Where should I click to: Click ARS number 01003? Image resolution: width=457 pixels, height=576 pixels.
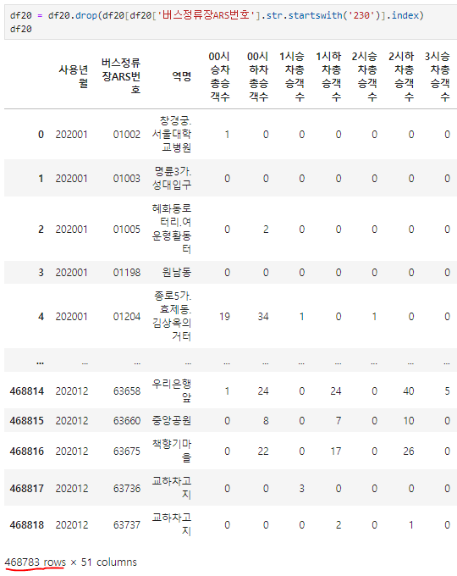[x=127, y=179]
